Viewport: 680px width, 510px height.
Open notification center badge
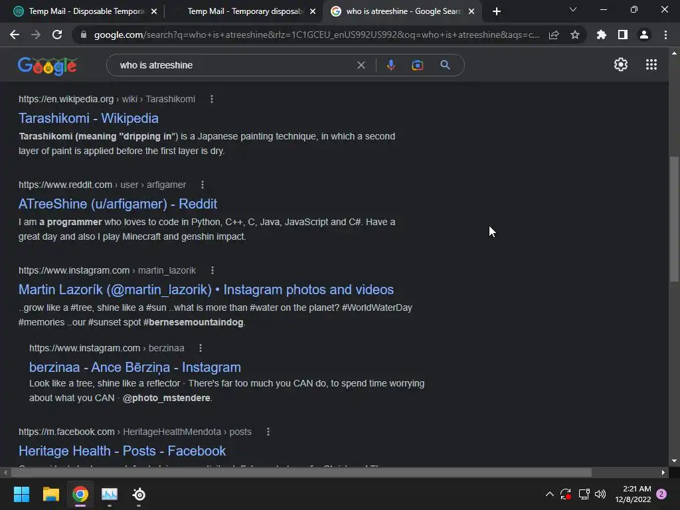coord(662,494)
